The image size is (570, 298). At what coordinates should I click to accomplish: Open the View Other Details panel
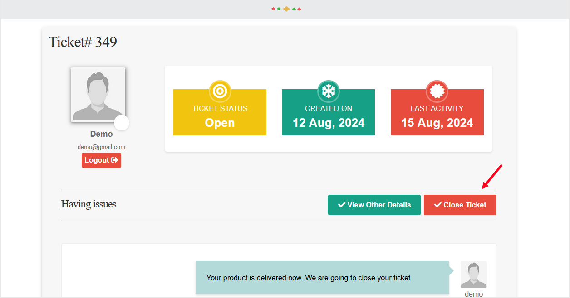tap(374, 205)
